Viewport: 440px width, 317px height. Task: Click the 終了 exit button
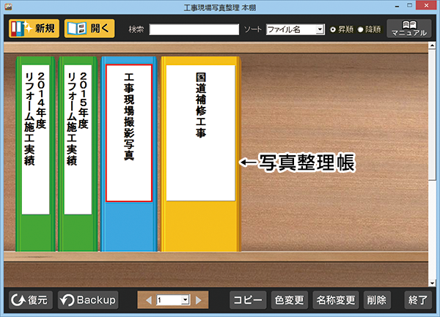pos(418,299)
